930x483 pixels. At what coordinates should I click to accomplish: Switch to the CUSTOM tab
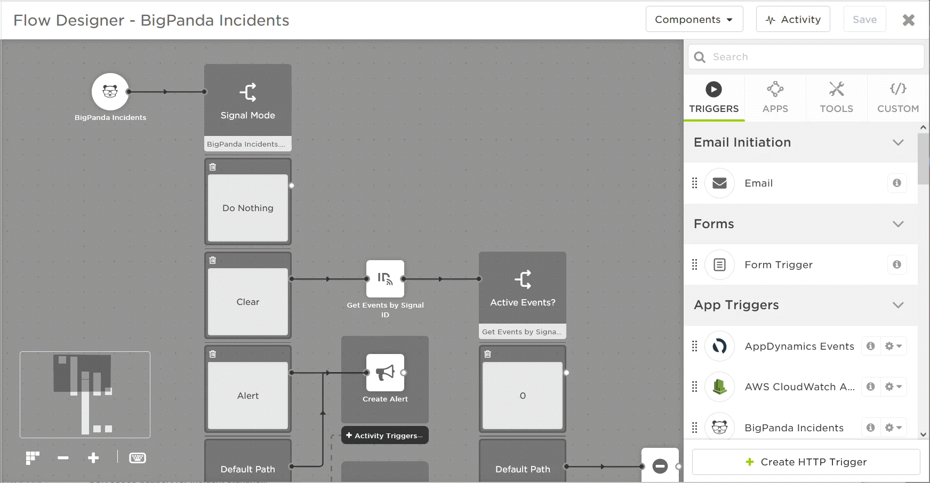click(x=897, y=98)
